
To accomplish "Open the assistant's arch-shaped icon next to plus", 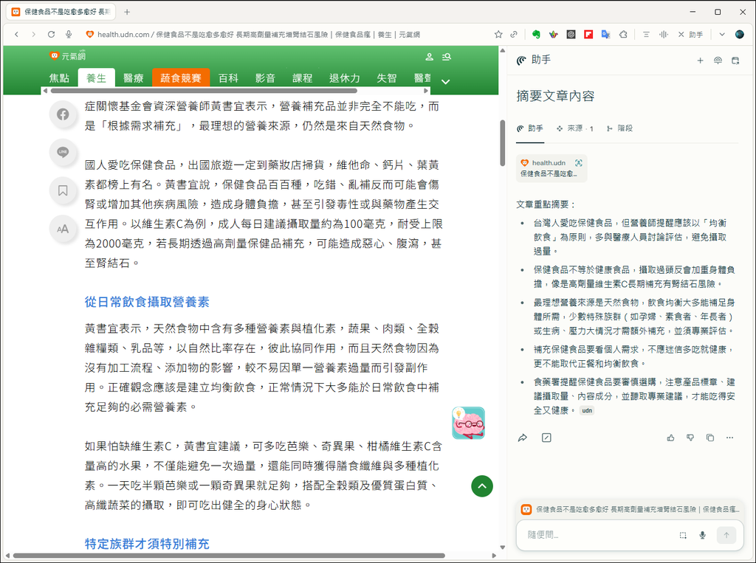I will [x=718, y=61].
